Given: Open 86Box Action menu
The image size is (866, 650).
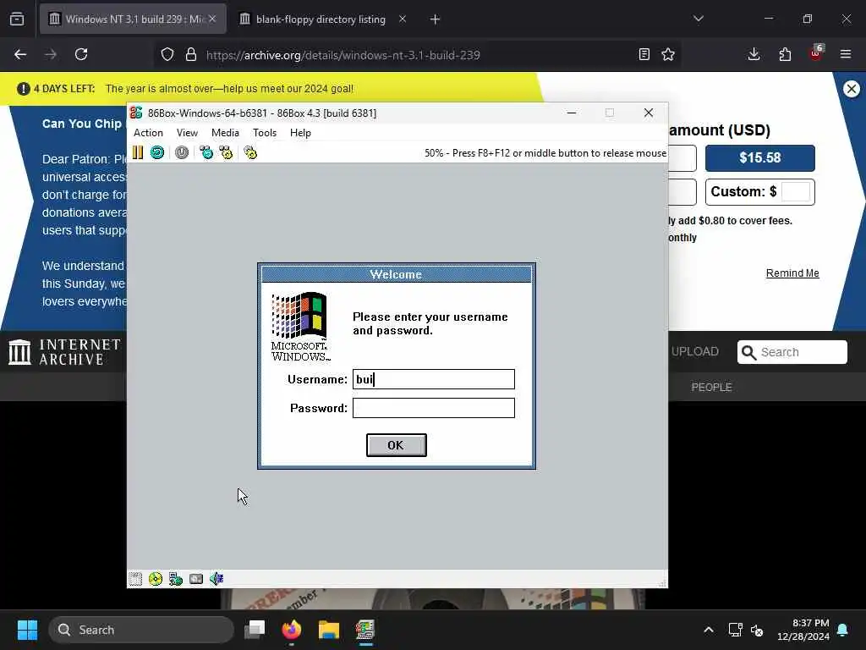Looking at the screenshot, I should coord(148,133).
